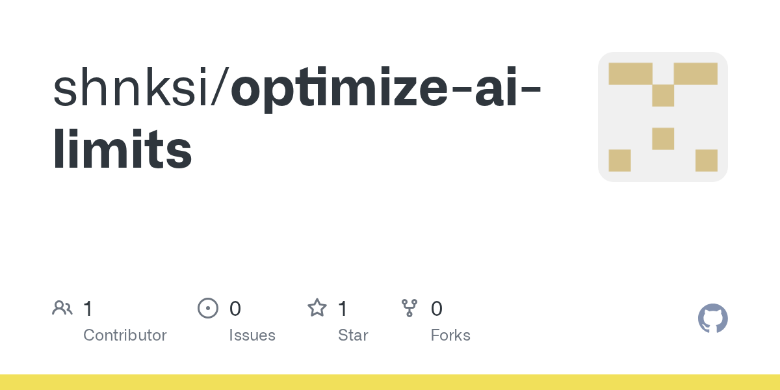Select the "Issues" label

[252, 335]
